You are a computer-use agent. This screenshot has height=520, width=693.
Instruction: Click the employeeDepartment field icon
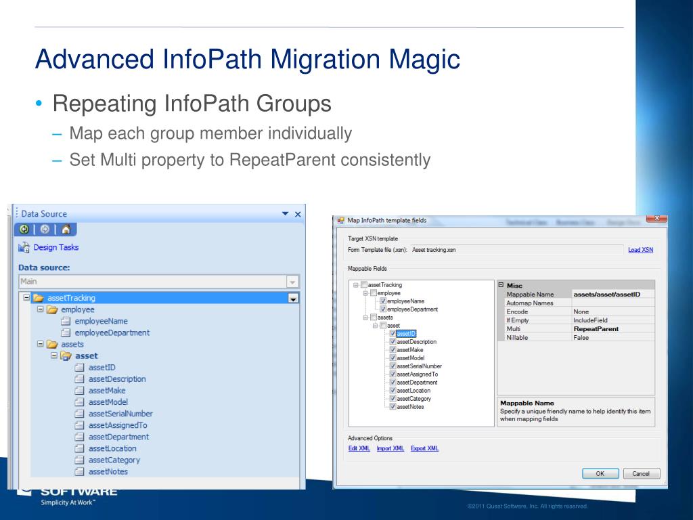66,332
